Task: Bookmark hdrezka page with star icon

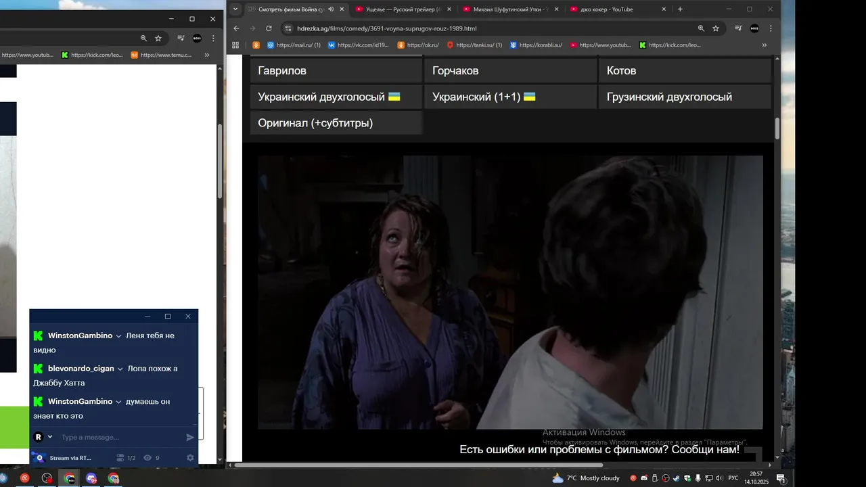Action: [x=716, y=28]
